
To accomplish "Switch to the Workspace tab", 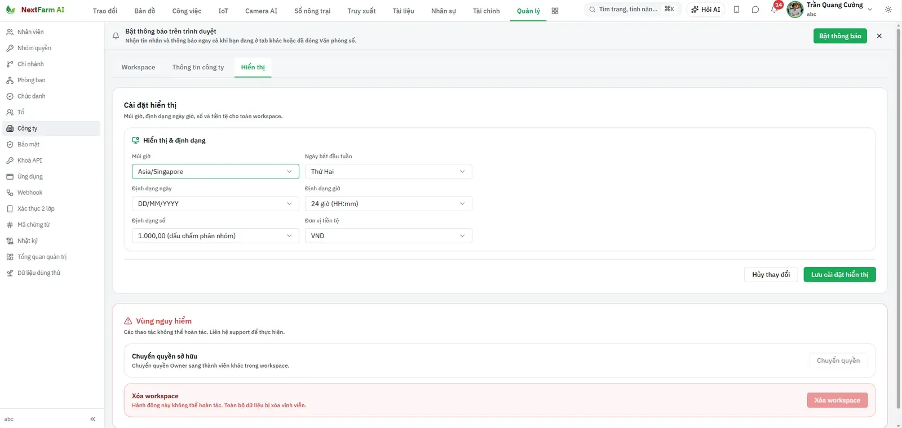I will (x=138, y=67).
